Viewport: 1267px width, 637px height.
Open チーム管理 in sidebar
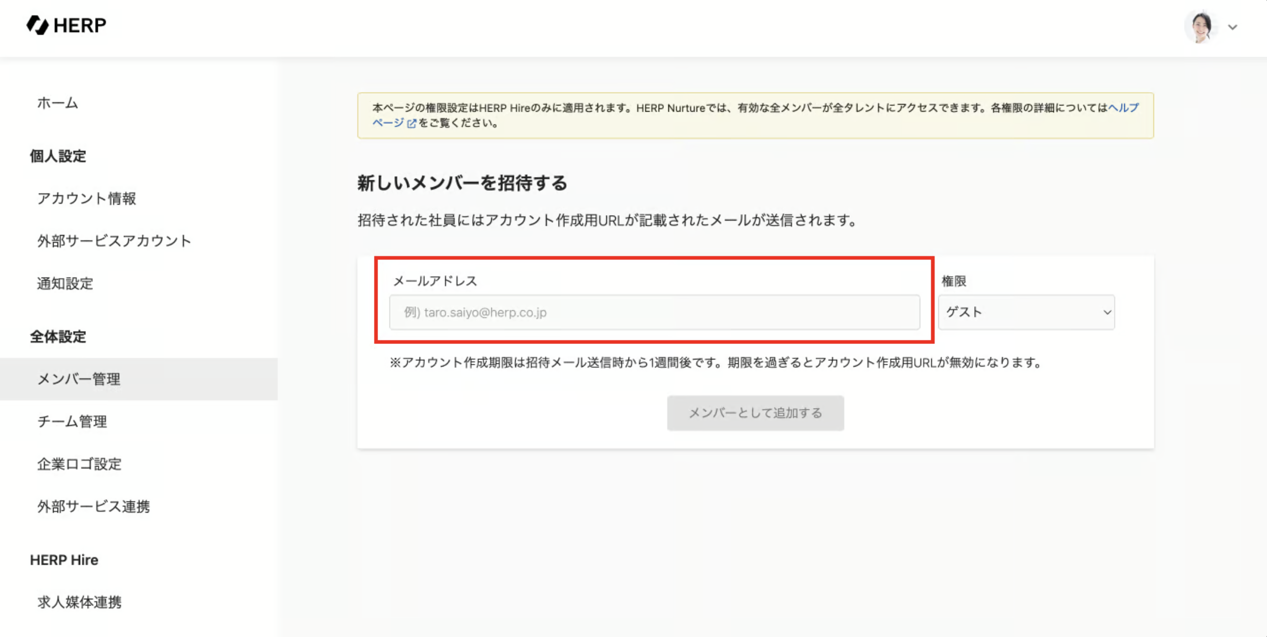coord(72,422)
